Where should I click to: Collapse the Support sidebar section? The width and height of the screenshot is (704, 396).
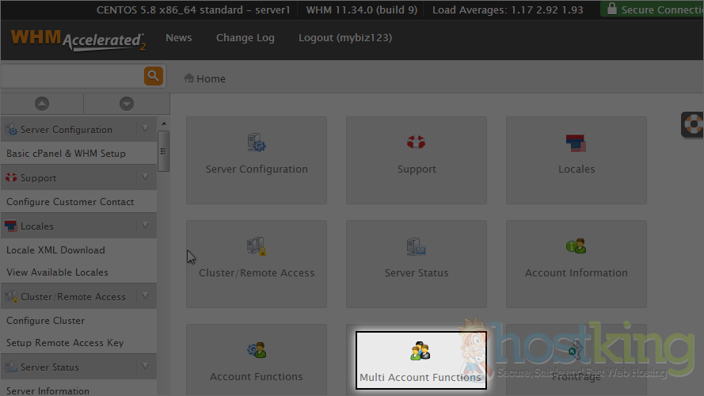tap(145, 177)
